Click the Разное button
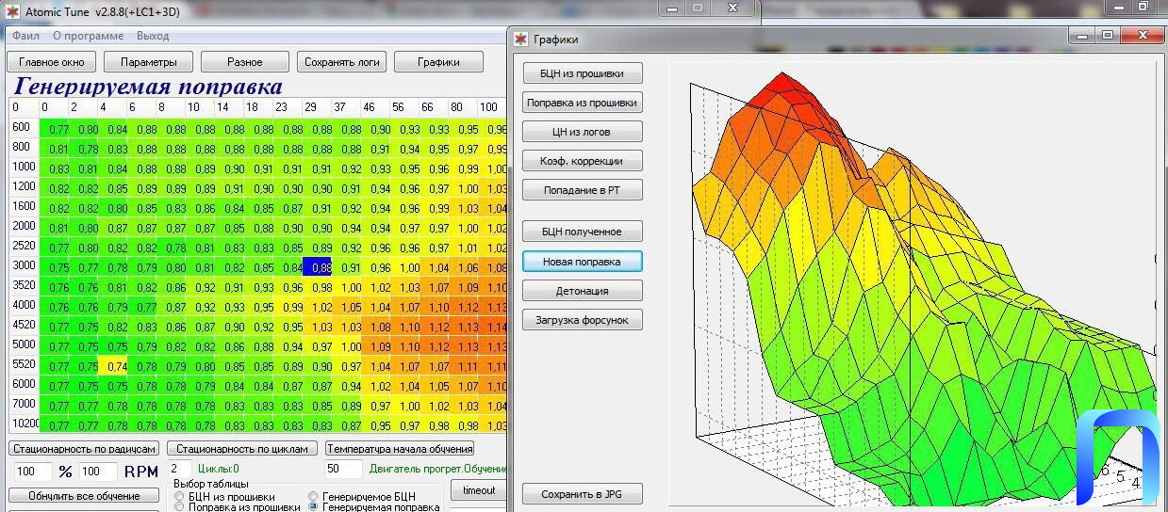Viewport: 1168px width, 512px height. [x=245, y=62]
